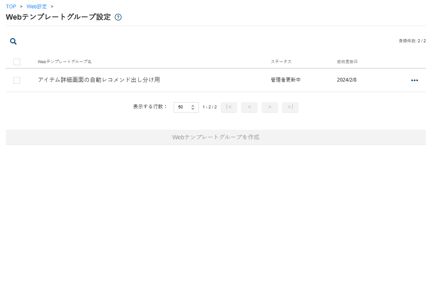Screen dimensions: 433x300
Task: Go to the Web設定 breadcrumb link
Action: tap(37, 6)
